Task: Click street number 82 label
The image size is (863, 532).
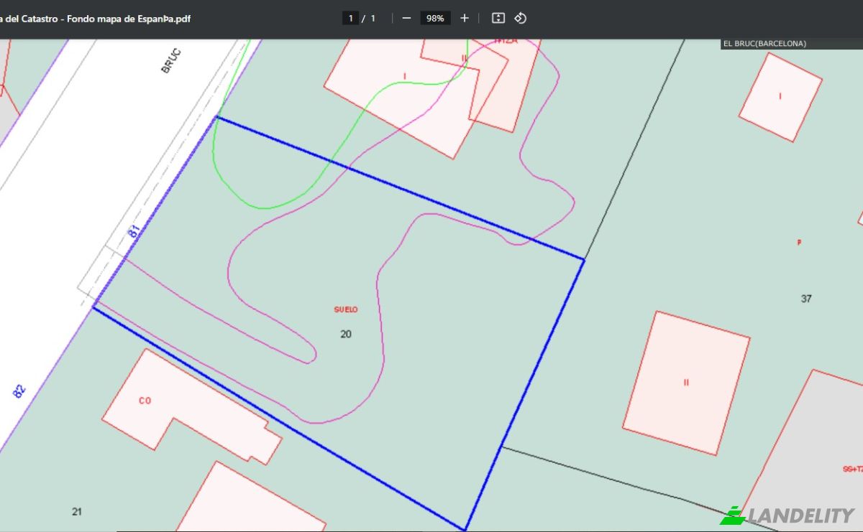Action: [x=19, y=392]
